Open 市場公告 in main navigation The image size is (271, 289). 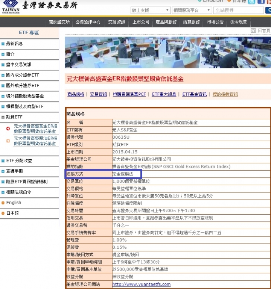pos(215,22)
